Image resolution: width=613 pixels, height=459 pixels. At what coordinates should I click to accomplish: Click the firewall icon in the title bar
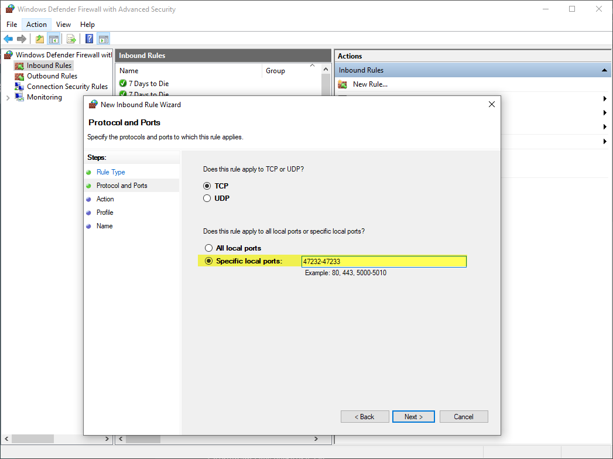click(x=10, y=9)
